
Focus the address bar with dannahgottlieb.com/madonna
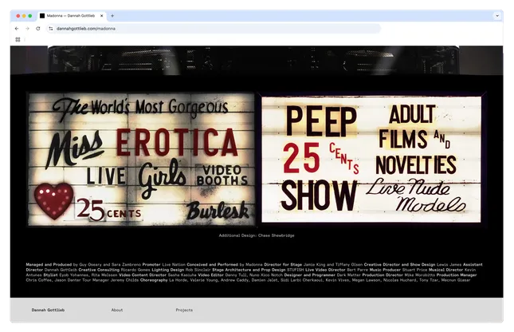click(214, 29)
